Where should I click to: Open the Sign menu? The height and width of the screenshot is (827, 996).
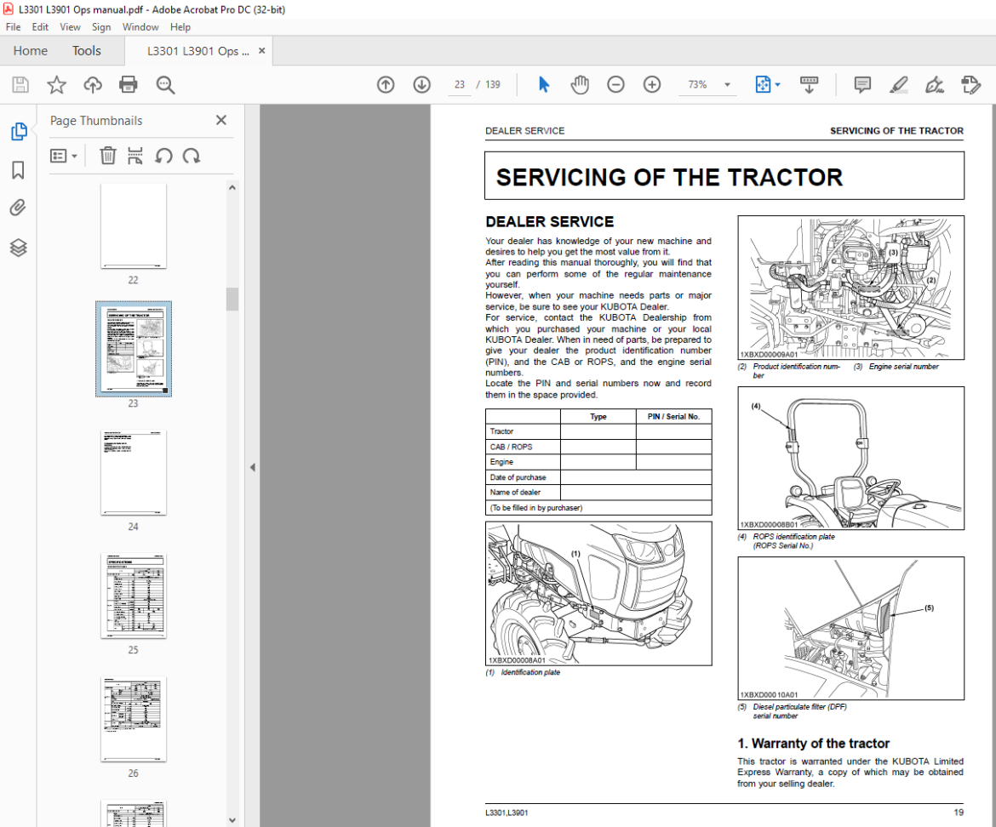click(101, 27)
